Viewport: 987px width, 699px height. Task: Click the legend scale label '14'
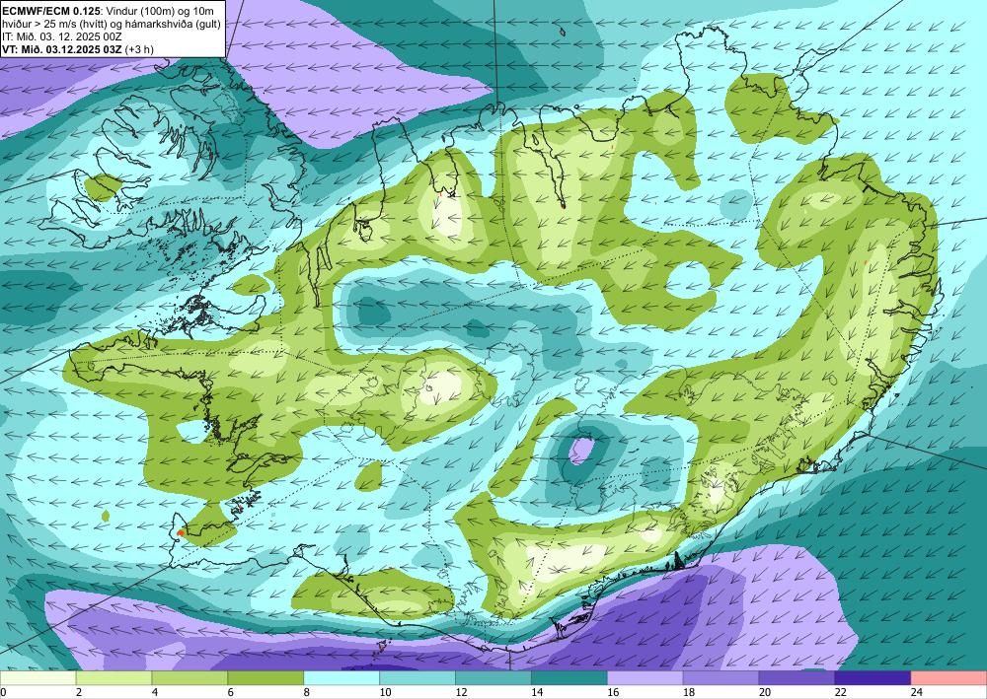pos(537,692)
